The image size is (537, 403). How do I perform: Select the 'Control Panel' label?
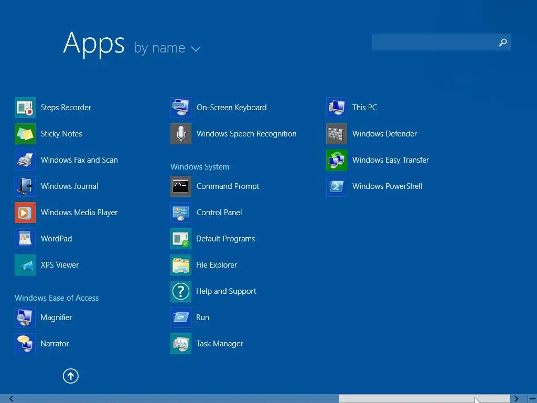click(219, 213)
